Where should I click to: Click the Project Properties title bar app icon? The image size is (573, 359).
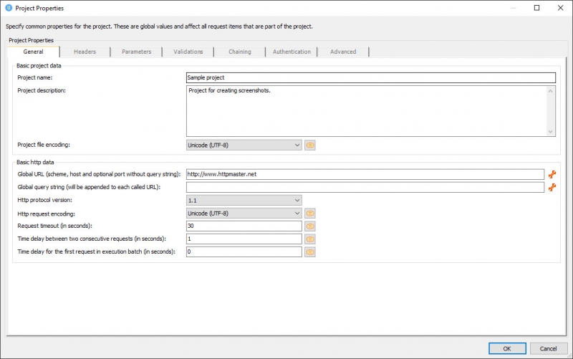pyautogui.click(x=9, y=8)
